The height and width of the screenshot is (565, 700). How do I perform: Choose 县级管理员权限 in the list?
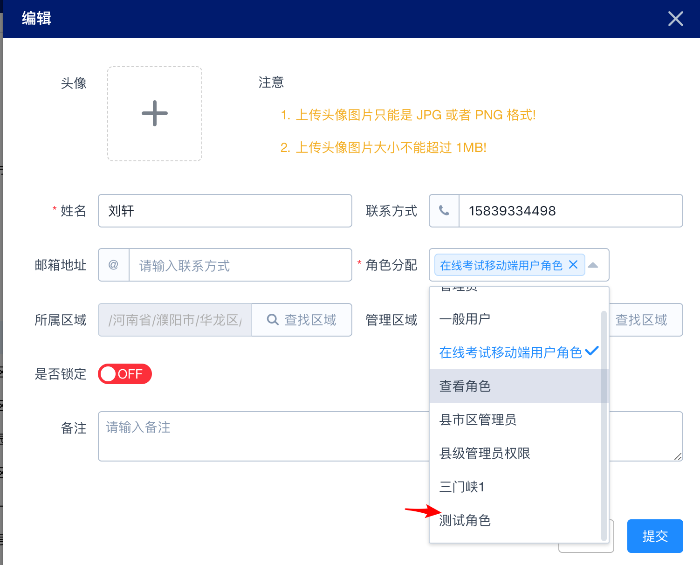coord(484,453)
